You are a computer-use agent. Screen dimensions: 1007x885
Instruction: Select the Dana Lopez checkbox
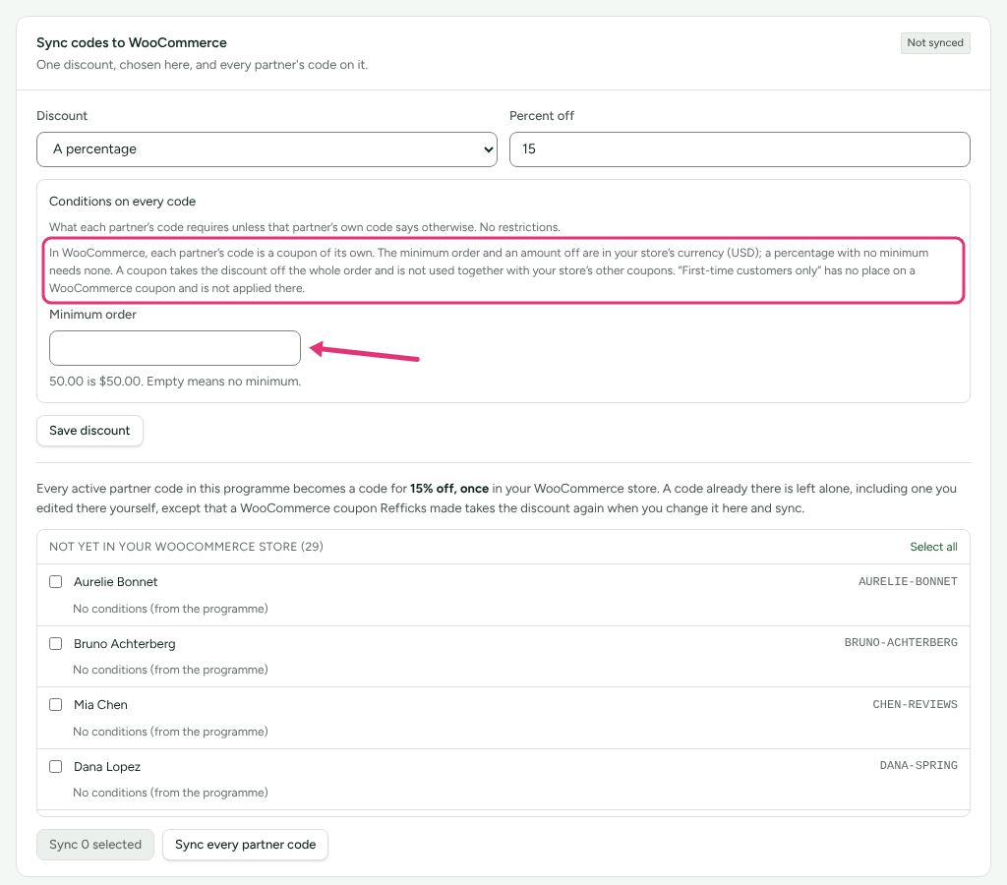56,766
